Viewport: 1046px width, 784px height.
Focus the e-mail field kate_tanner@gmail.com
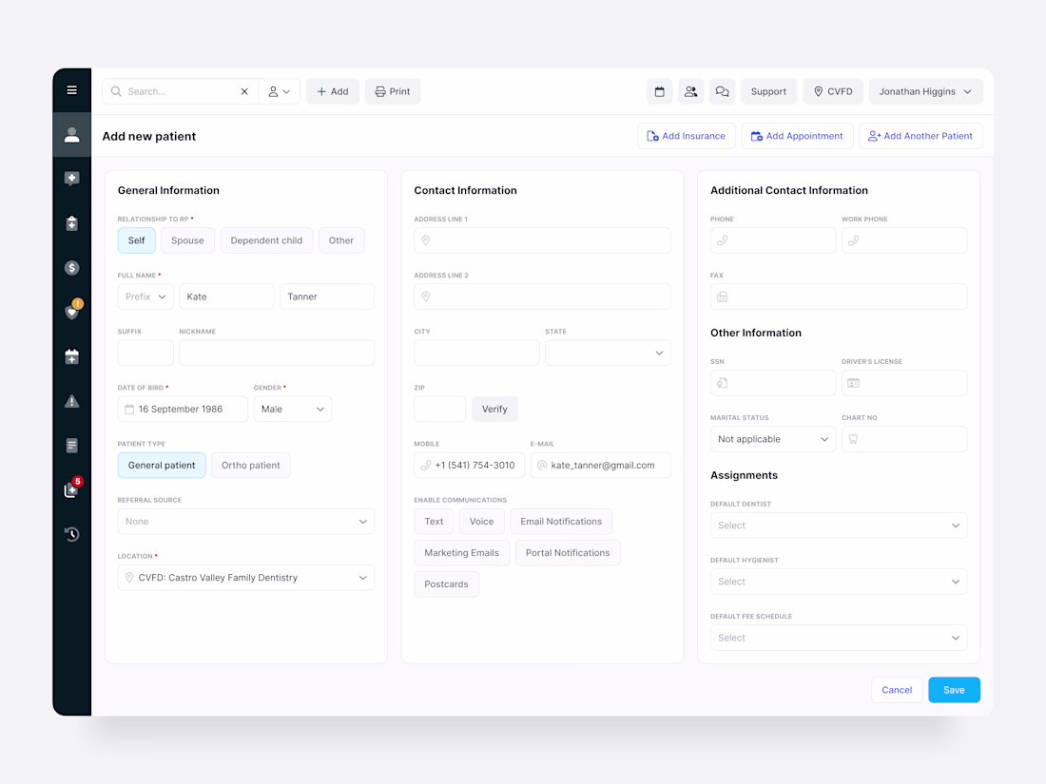600,466
